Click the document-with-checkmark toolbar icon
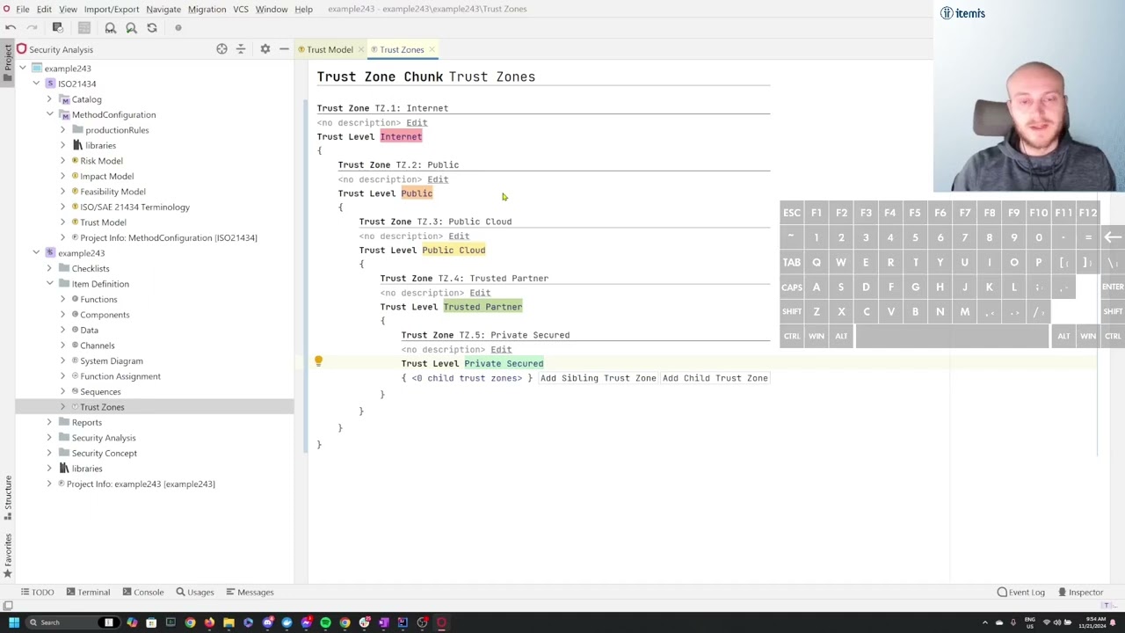 coord(58,28)
